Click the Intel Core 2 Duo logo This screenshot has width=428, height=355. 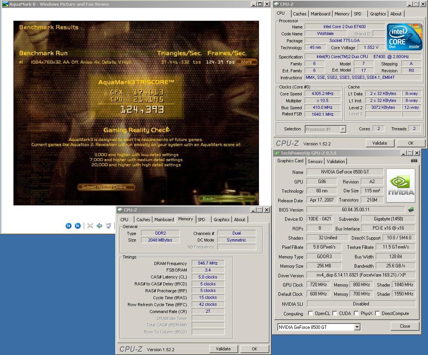[405, 37]
